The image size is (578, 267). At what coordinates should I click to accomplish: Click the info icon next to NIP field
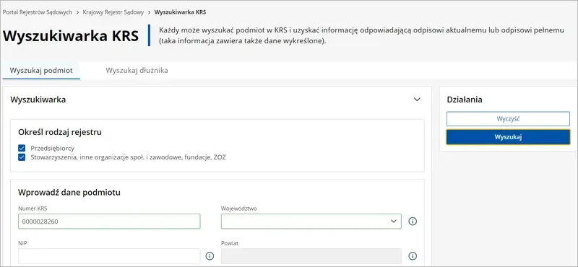click(x=210, y=256)
